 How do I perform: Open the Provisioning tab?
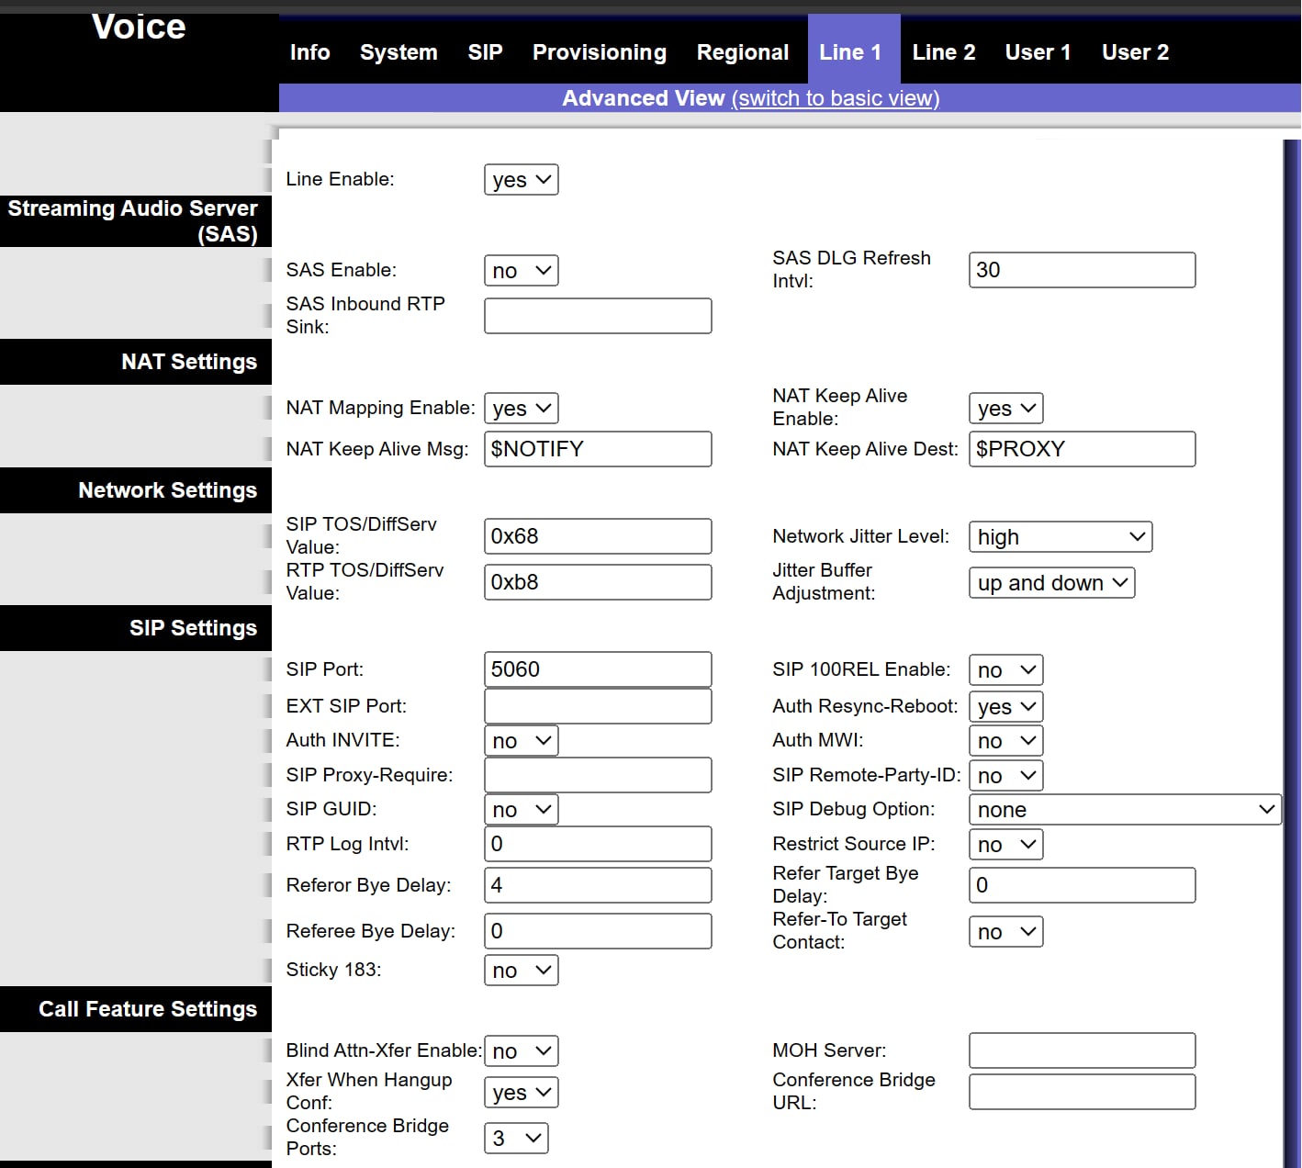pyautogui.click(x=599, y=52)
